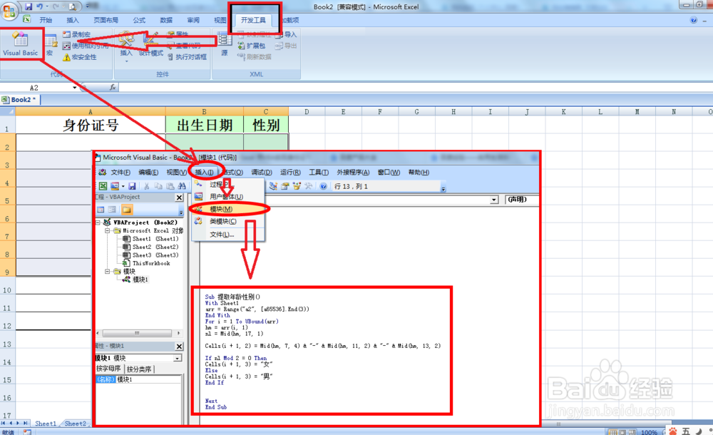This screenshot has height=435, width=713.
Task: Collapse the 模块 folder node
Action: coord(108,271)
